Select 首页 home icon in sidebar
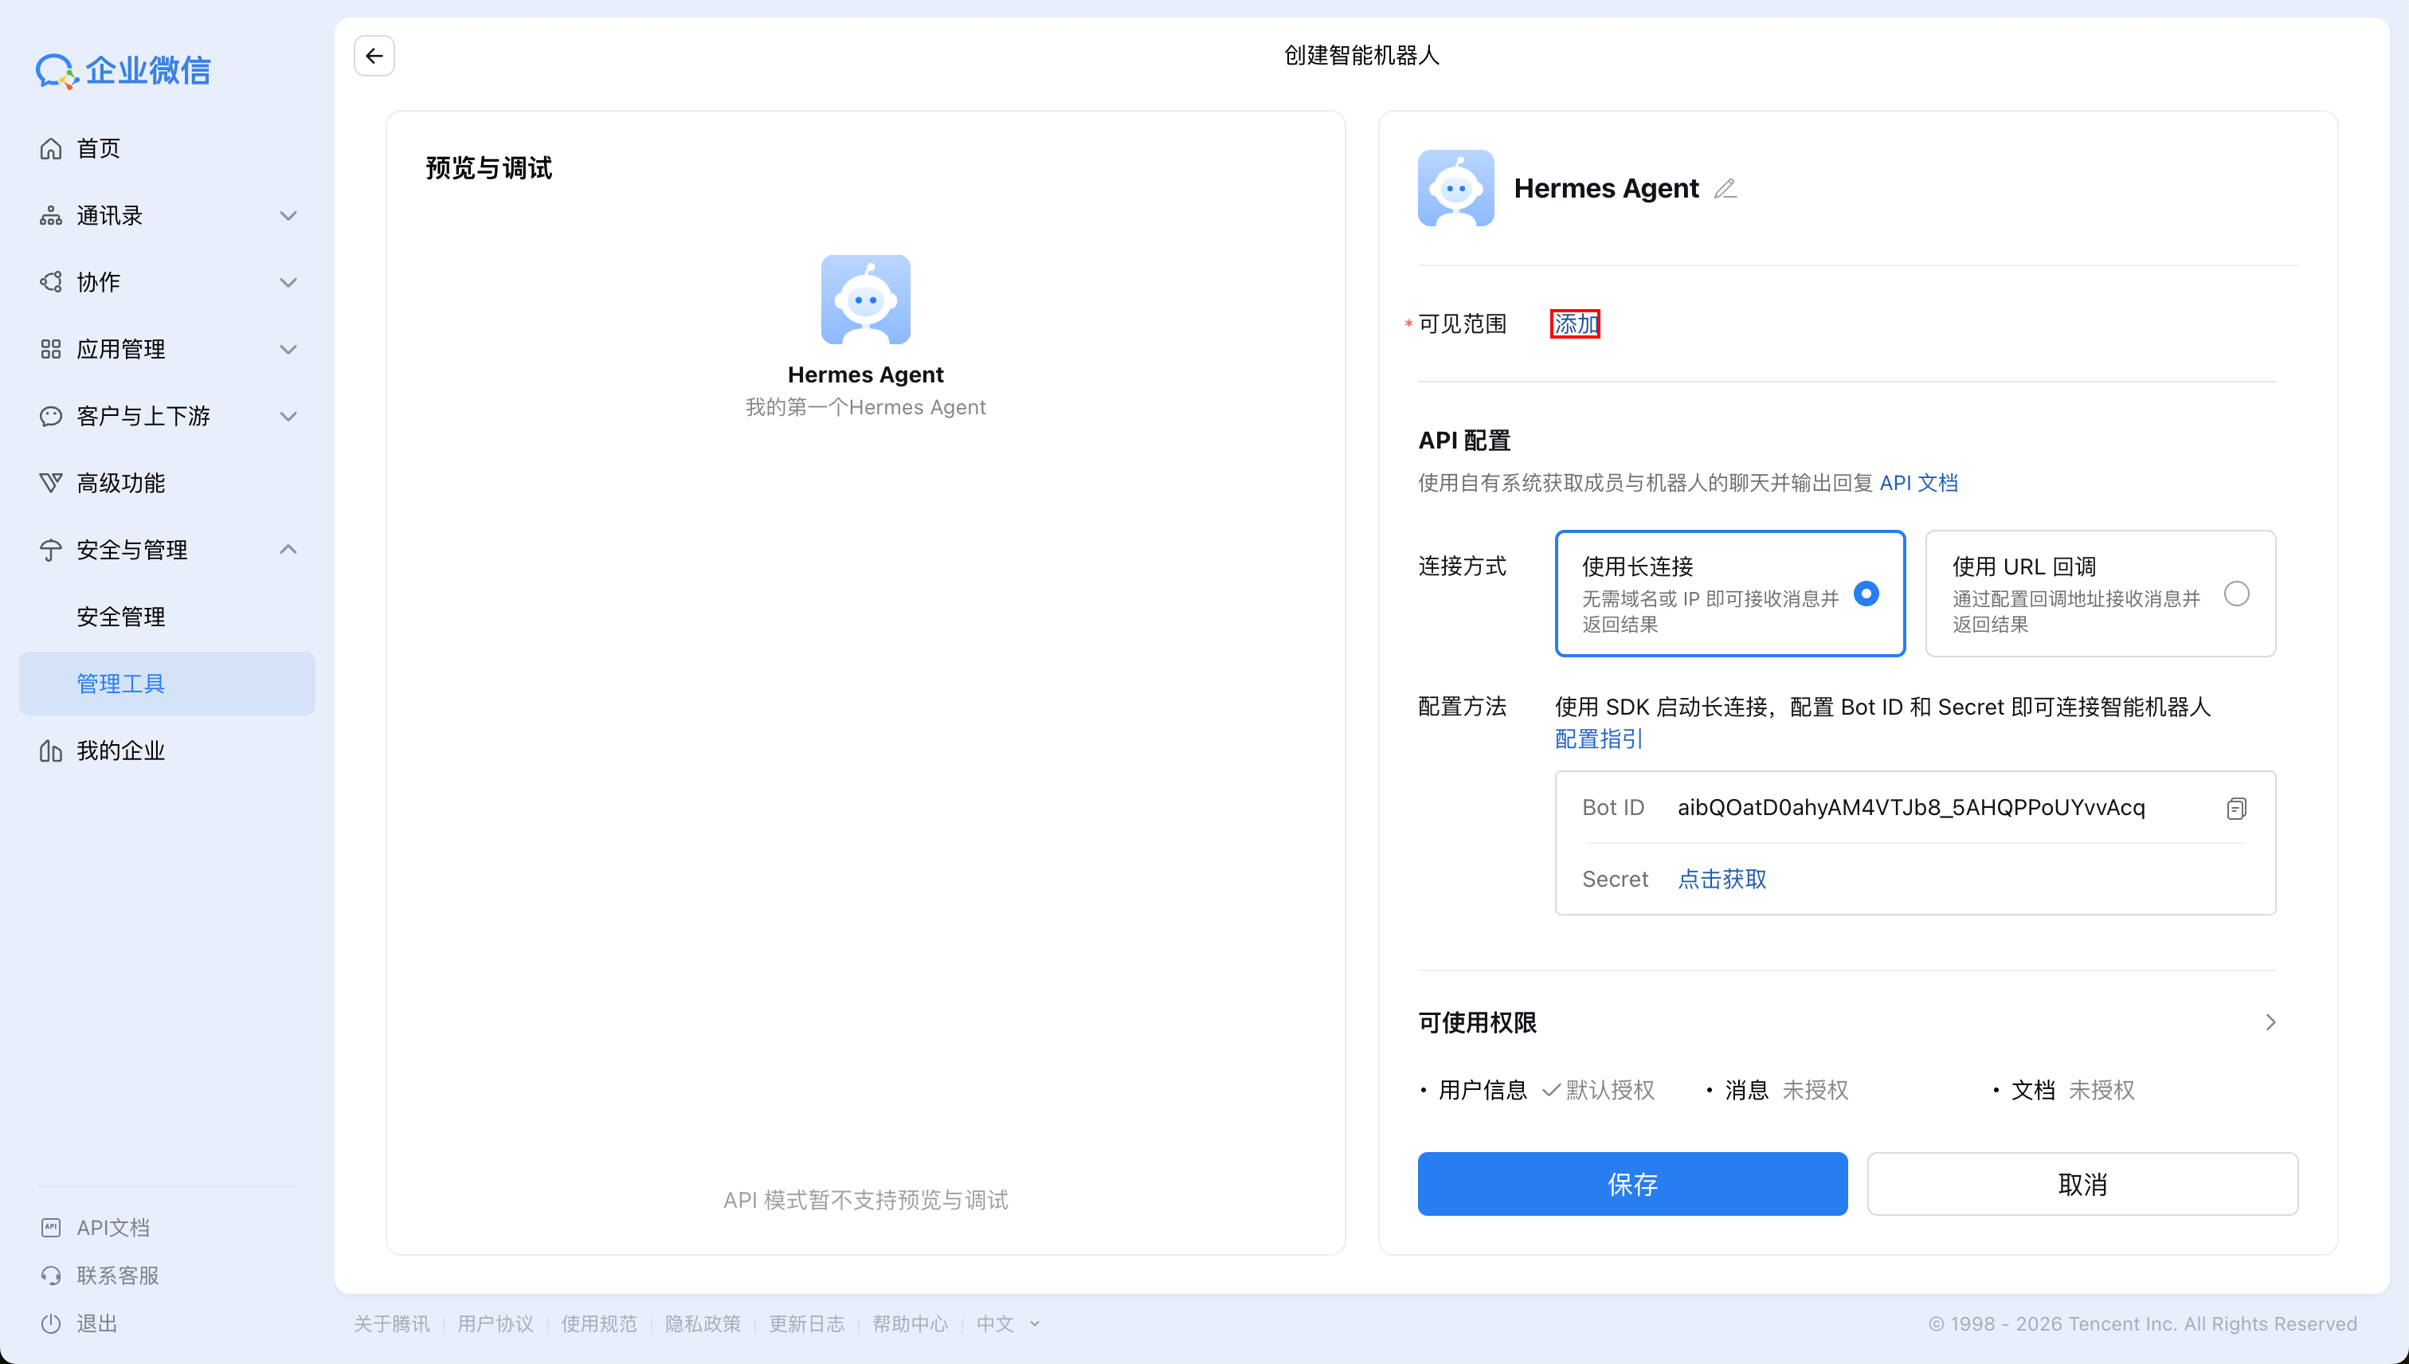2409x1364 pixels. coord(52,148)
